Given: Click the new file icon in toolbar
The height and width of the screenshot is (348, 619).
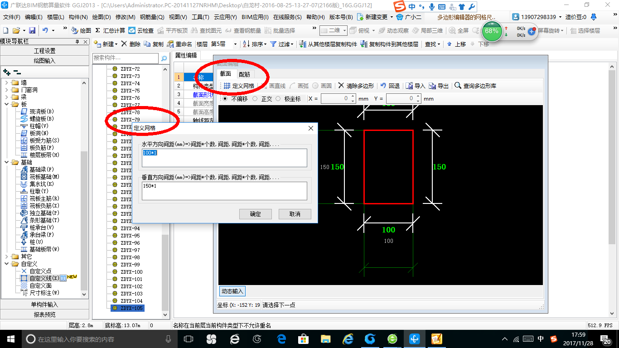Looking at the screenshot, I should click(x=5, y=30).
